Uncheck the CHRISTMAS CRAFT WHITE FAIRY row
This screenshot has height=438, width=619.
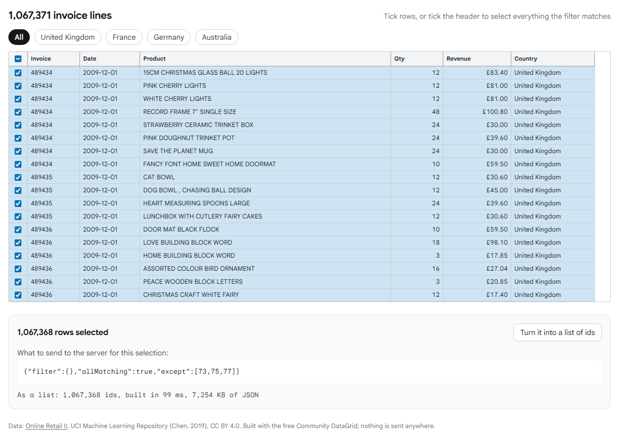click(18, 295)
